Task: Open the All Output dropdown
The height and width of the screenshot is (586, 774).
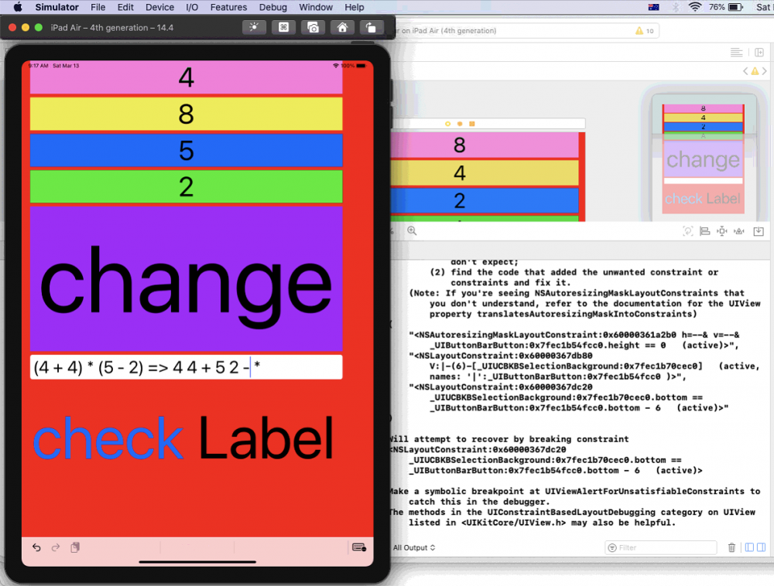Action: pos(413,547)
